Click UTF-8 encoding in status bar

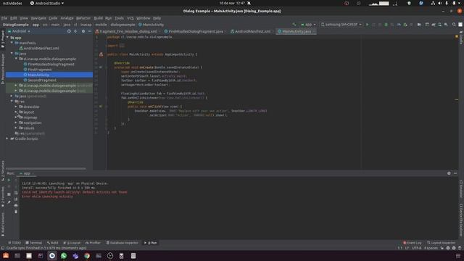[417, 248]
